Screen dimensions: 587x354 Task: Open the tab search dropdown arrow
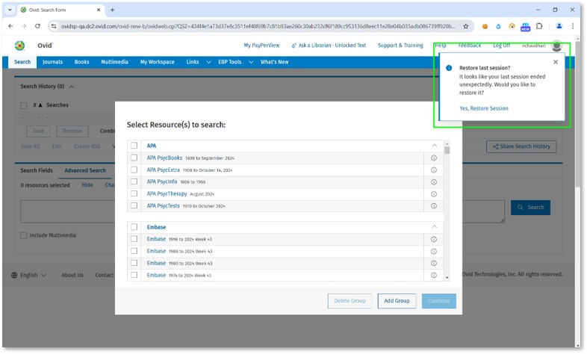pos(10,10)
